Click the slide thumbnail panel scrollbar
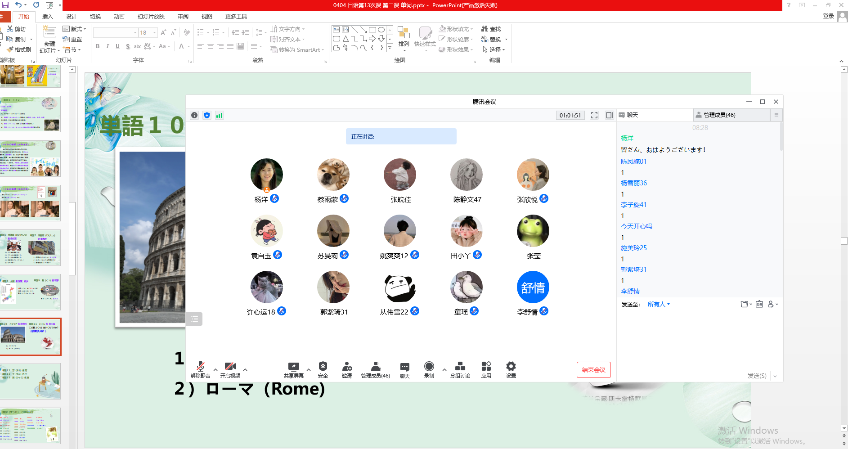Image resolution: width=848 pixels, height=449 pixels. [x=72, y=238]
